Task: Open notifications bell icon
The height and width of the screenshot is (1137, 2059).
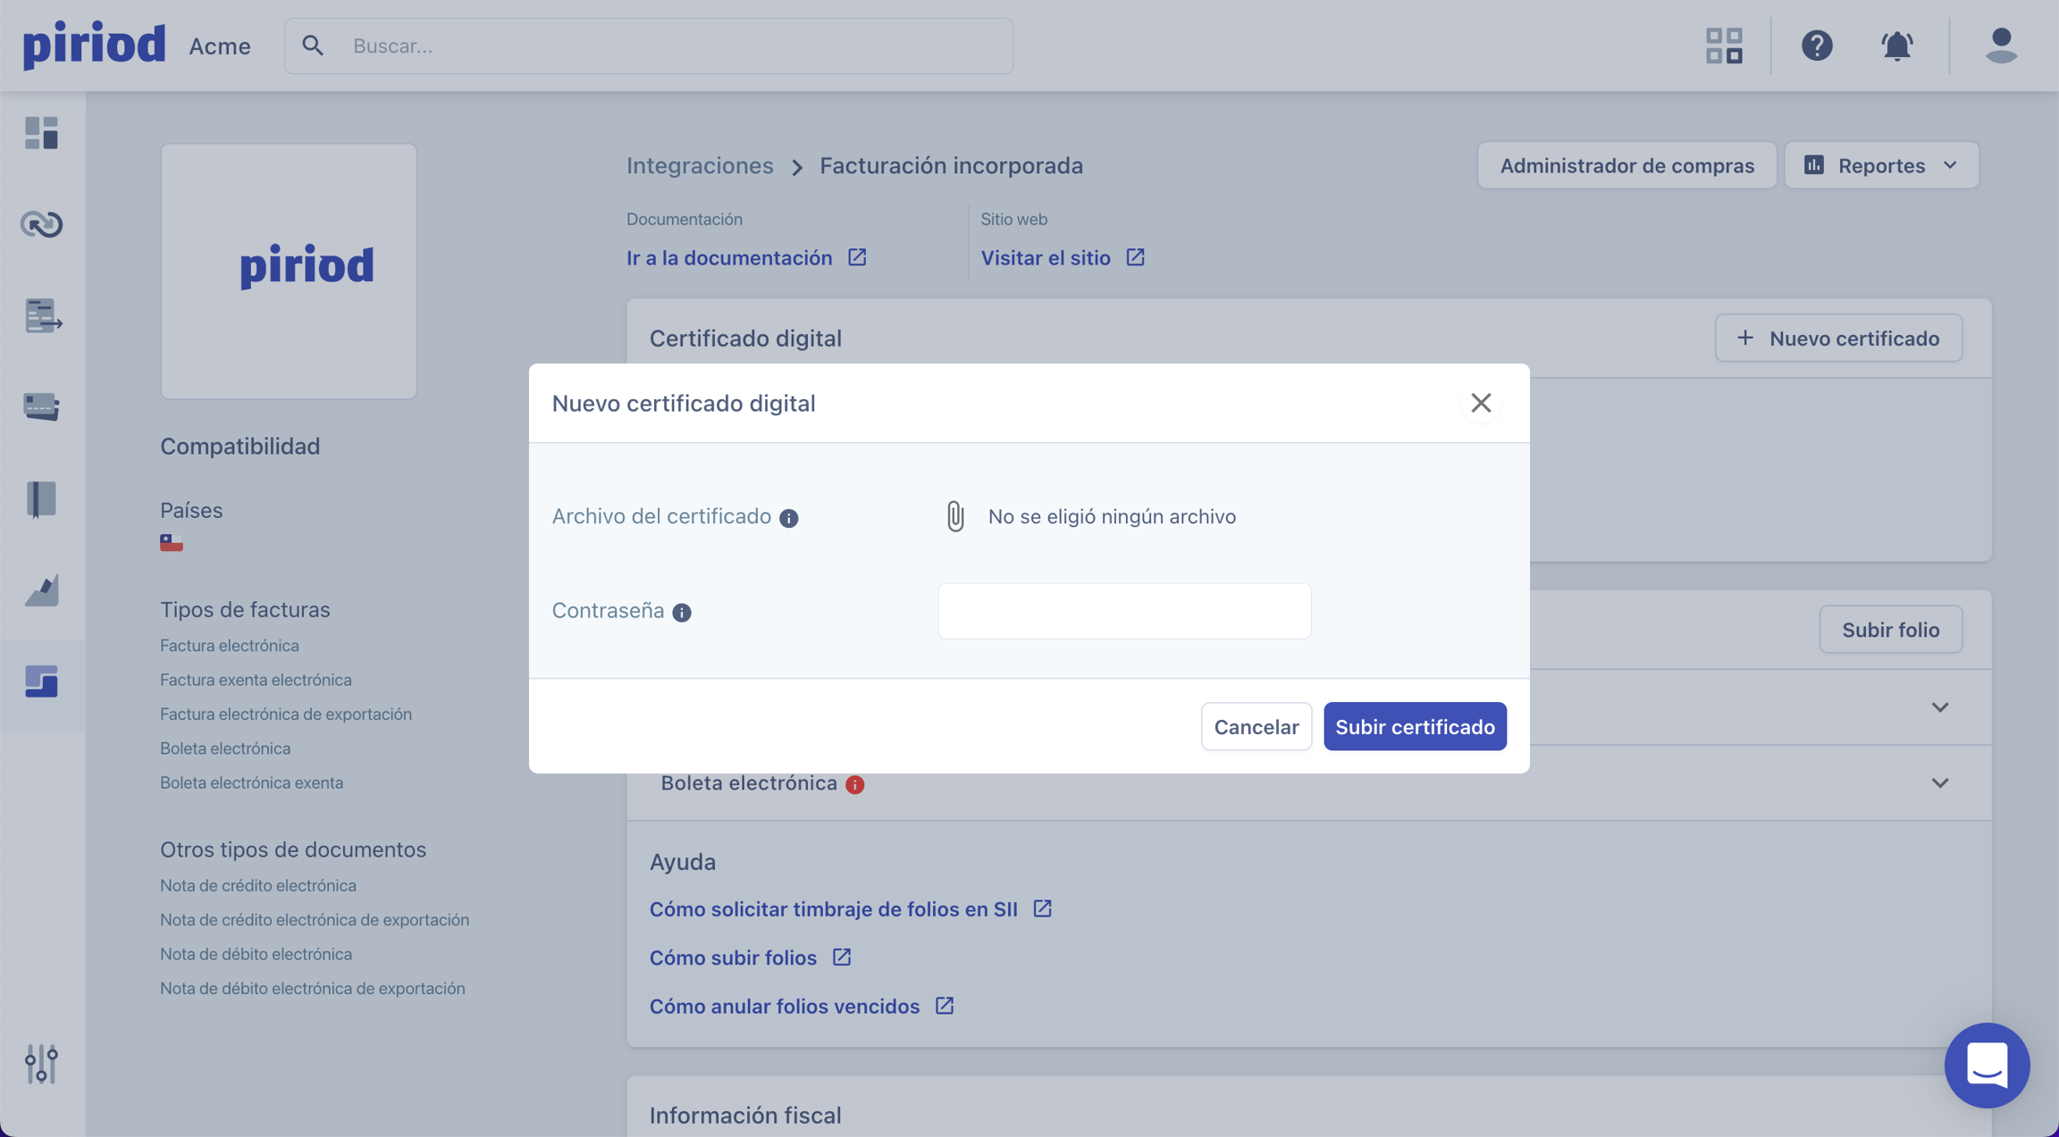Action: point(1896,46)
